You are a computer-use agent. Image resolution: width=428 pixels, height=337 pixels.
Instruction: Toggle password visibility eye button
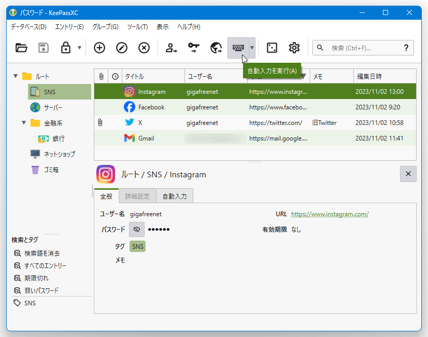click(x=137, y=229)
